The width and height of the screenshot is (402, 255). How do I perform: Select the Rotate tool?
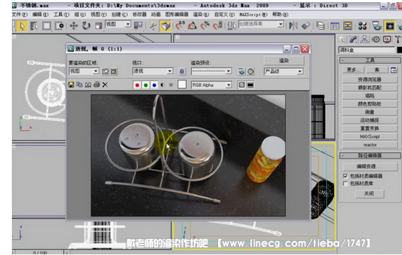(86, 26)
